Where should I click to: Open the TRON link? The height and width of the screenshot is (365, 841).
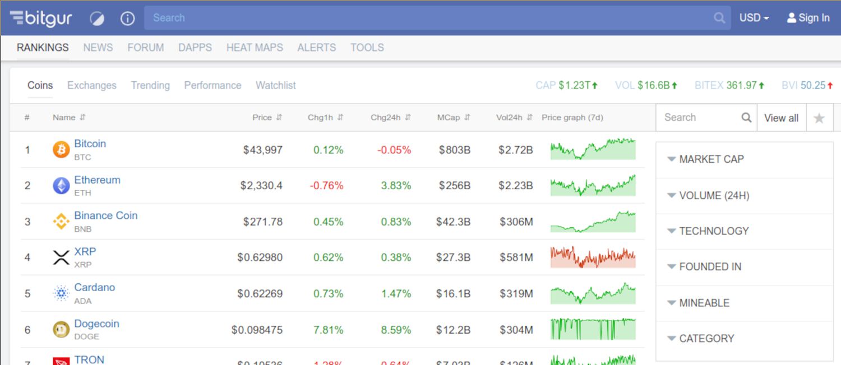click(89, 359)
